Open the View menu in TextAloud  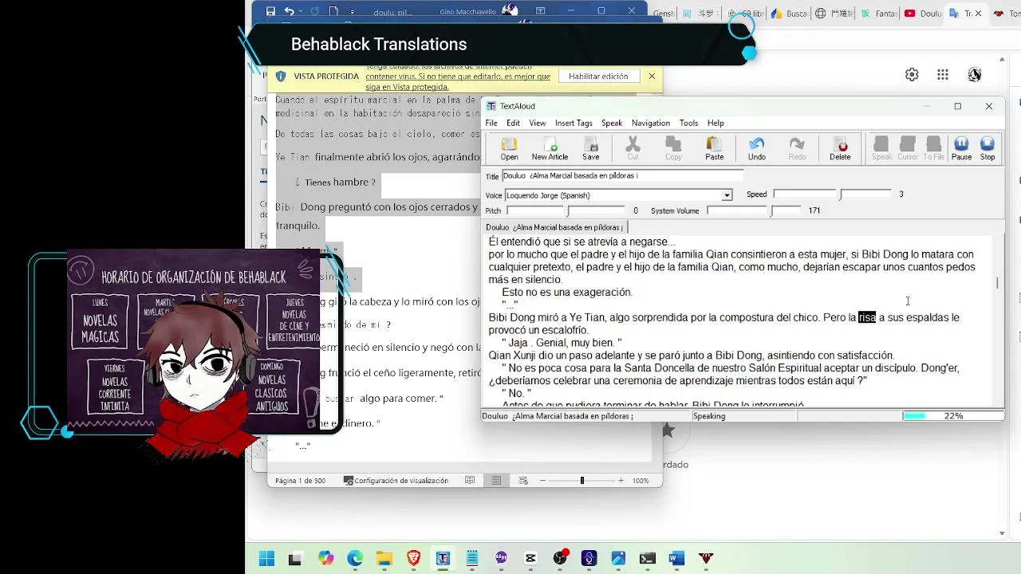pos(538,123)
